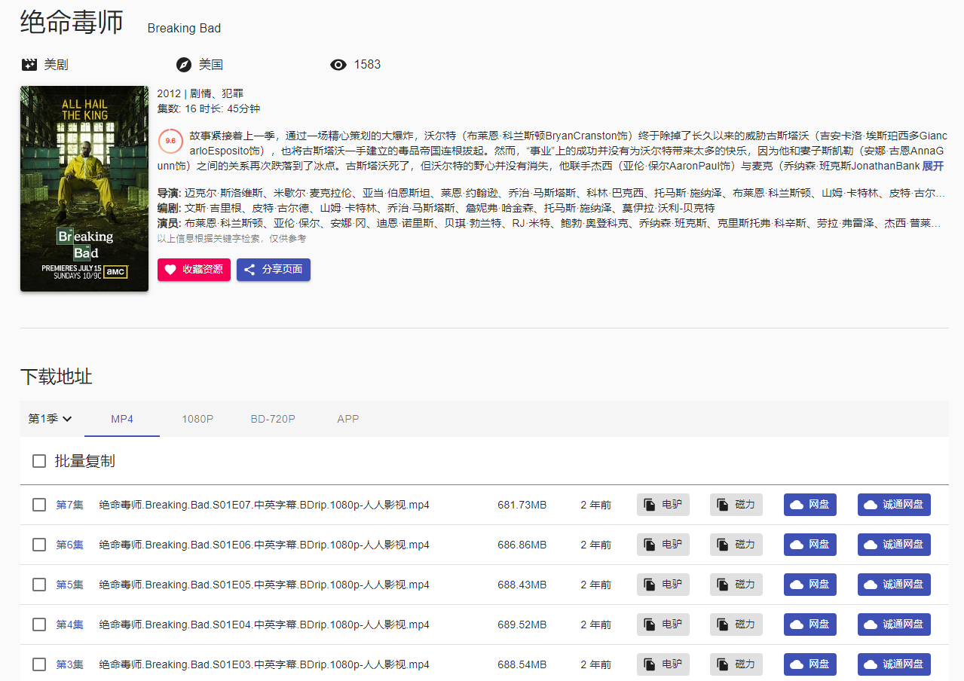Click the 分享页面 share button
Image resolution: width=964 pixels, height=681 pixels.
point(274,270)
